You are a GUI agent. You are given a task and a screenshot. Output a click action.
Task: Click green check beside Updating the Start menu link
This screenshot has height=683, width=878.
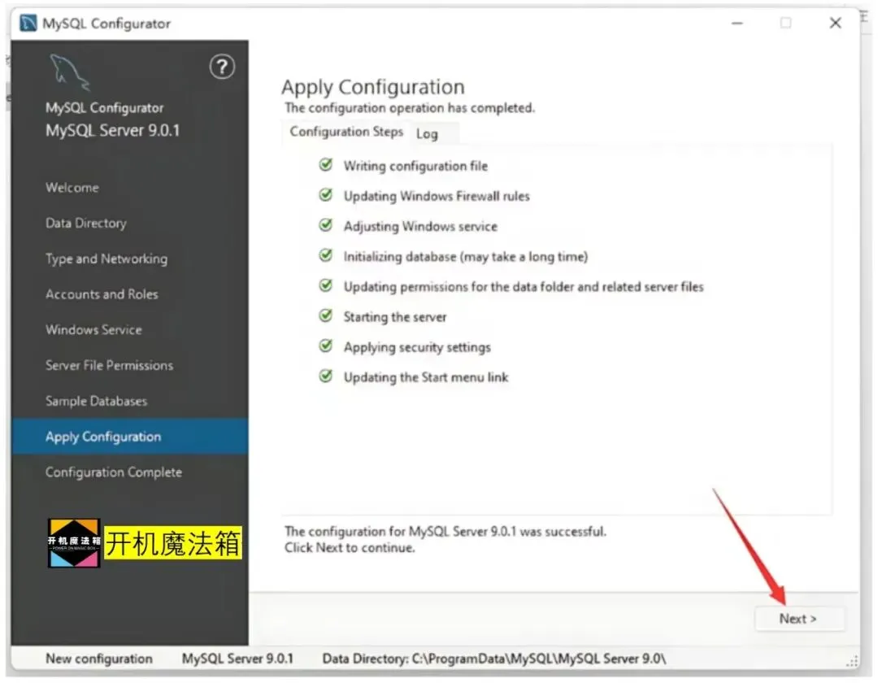pos(325,376)
